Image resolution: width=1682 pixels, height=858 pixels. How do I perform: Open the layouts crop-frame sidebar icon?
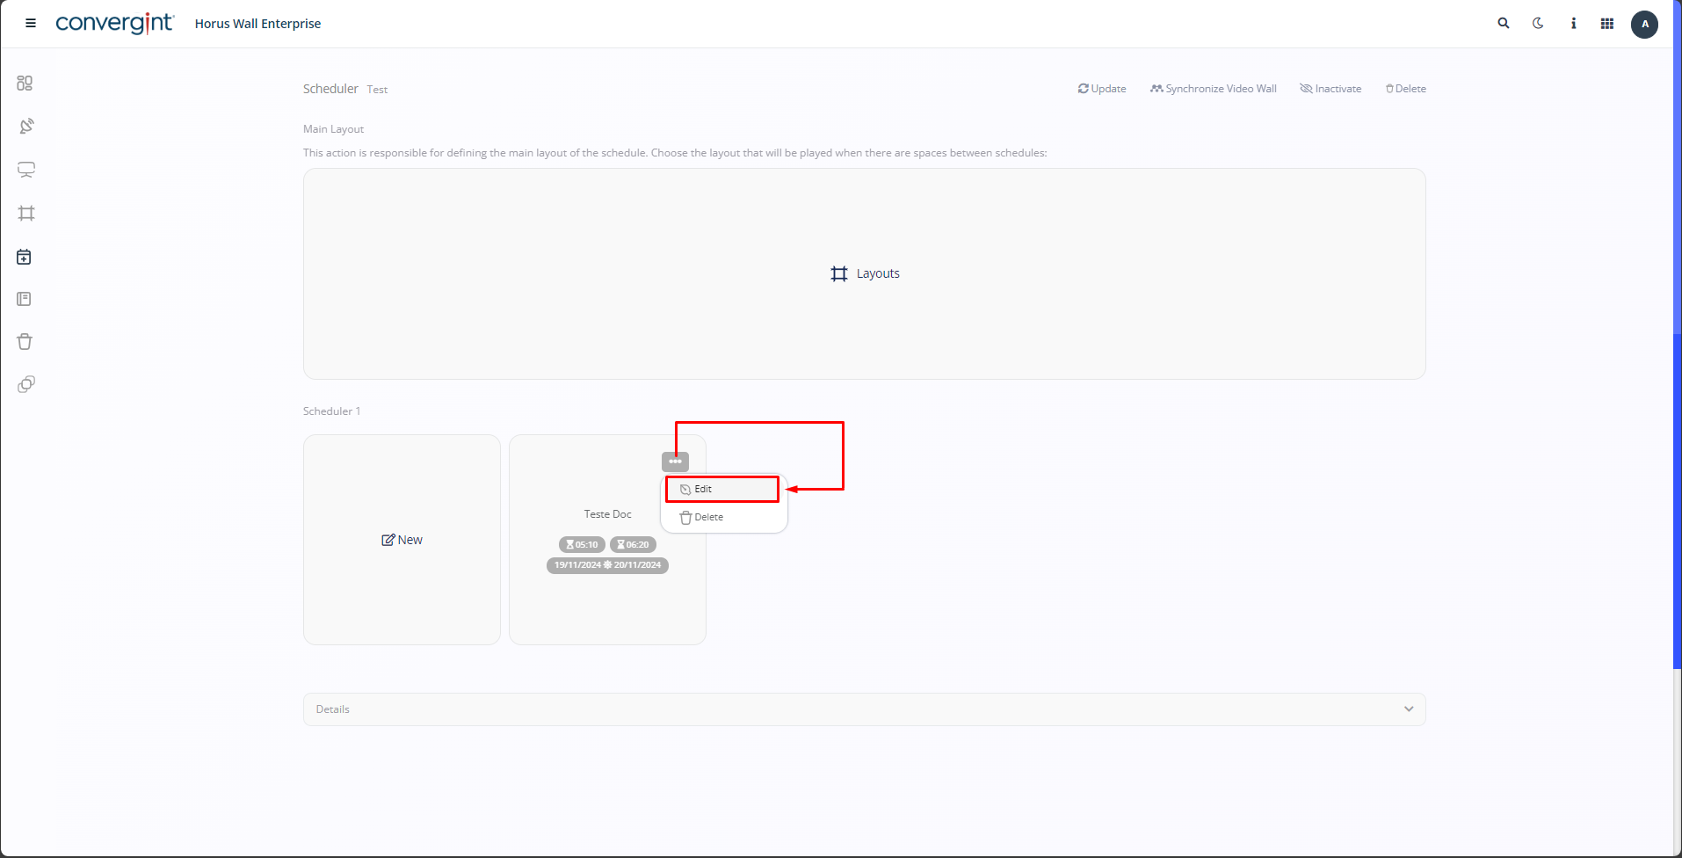click(26, 213)
